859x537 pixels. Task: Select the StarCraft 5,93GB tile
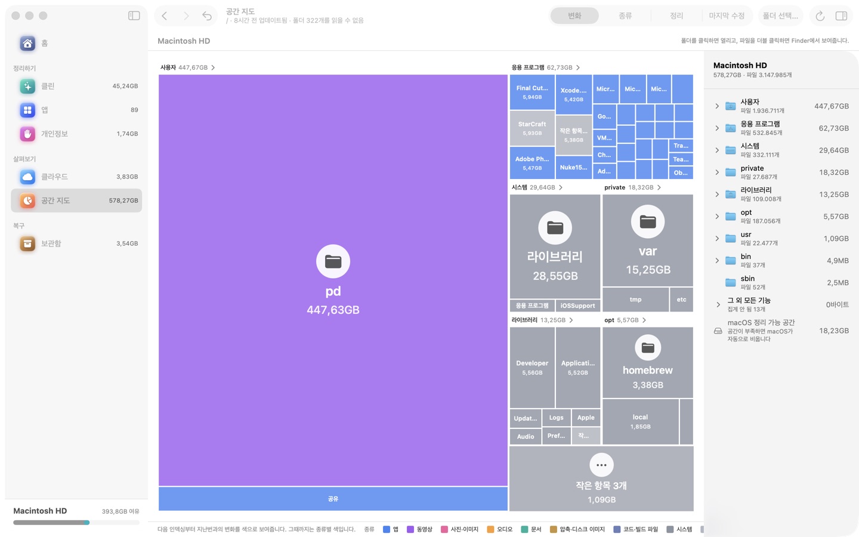(x=532, y=128)
